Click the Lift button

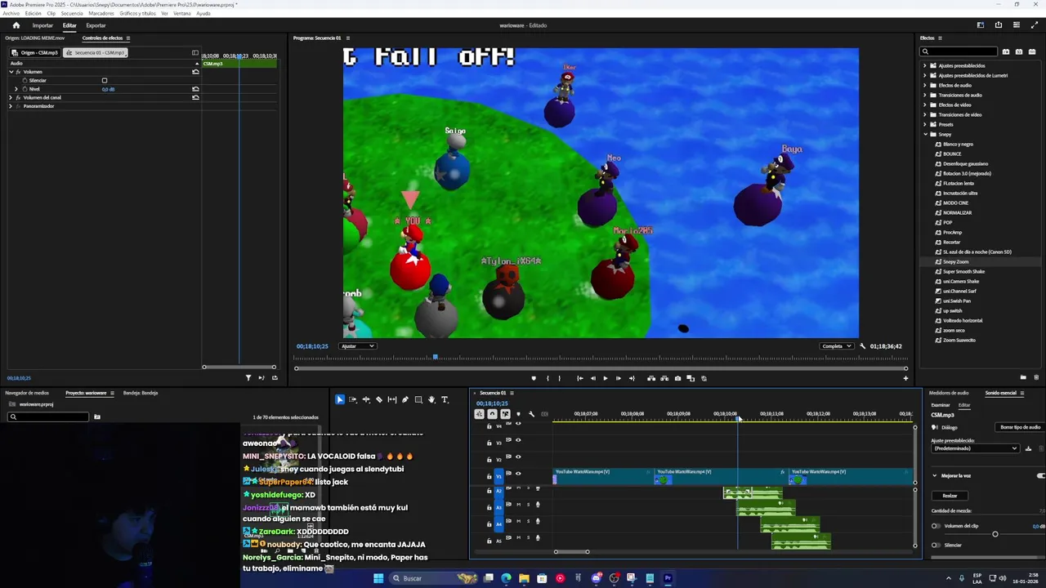click(651, 378)
